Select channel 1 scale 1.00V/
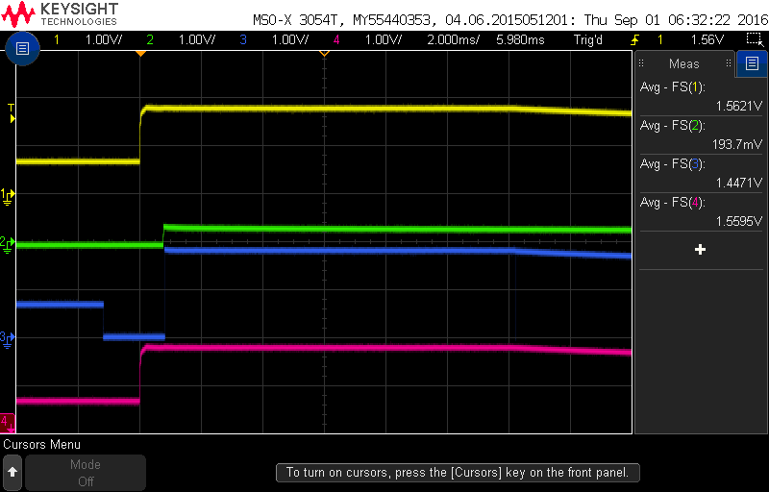This screenshot has width=769, height=492. pyautogui.click(x=104, y=39)
